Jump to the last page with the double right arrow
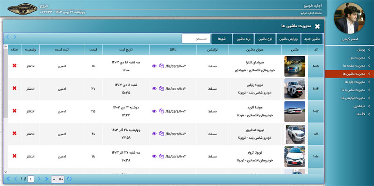Screen dimensions: 374x186 [x=47, y=179]
